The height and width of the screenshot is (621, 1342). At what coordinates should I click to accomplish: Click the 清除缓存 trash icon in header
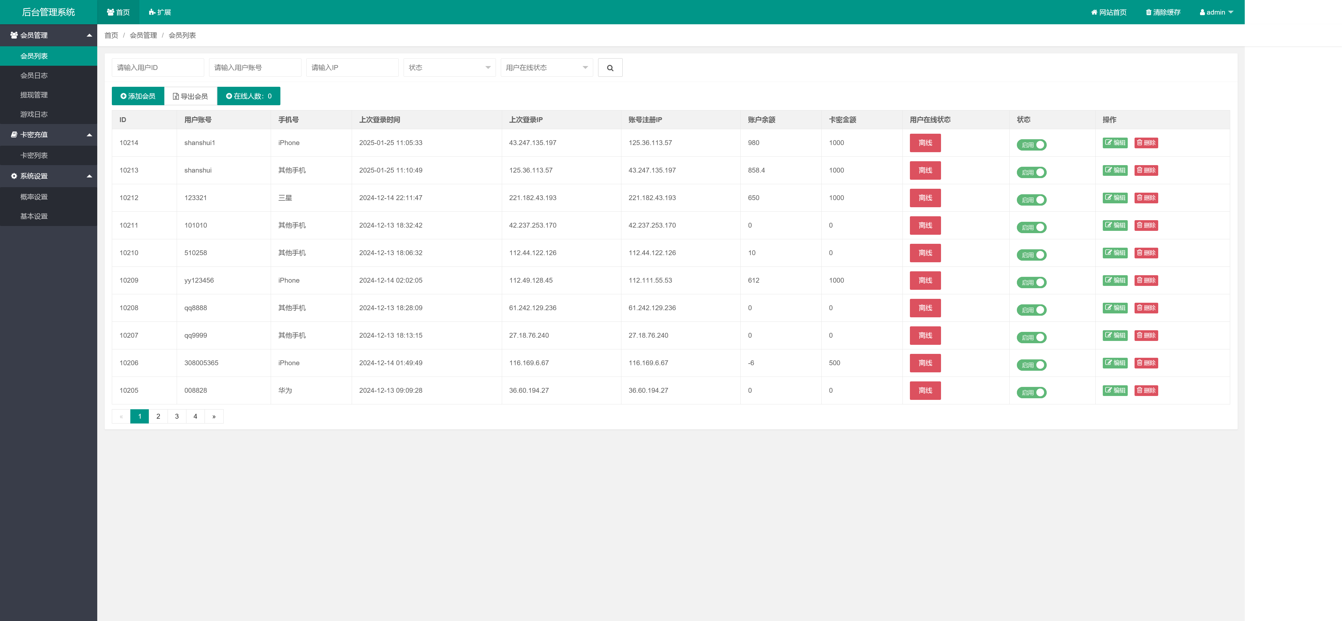[x=1149, y=13]
